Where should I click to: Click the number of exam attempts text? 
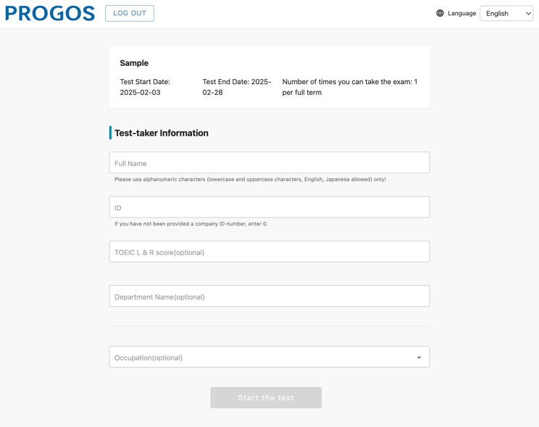pyautogui.click(x=350, y=87)
